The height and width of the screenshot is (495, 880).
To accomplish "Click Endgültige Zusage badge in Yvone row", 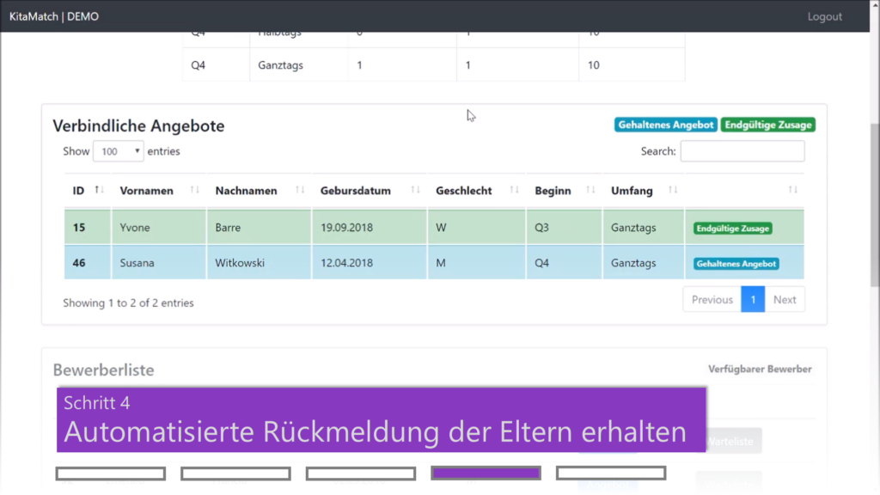I will pos(733,229).
